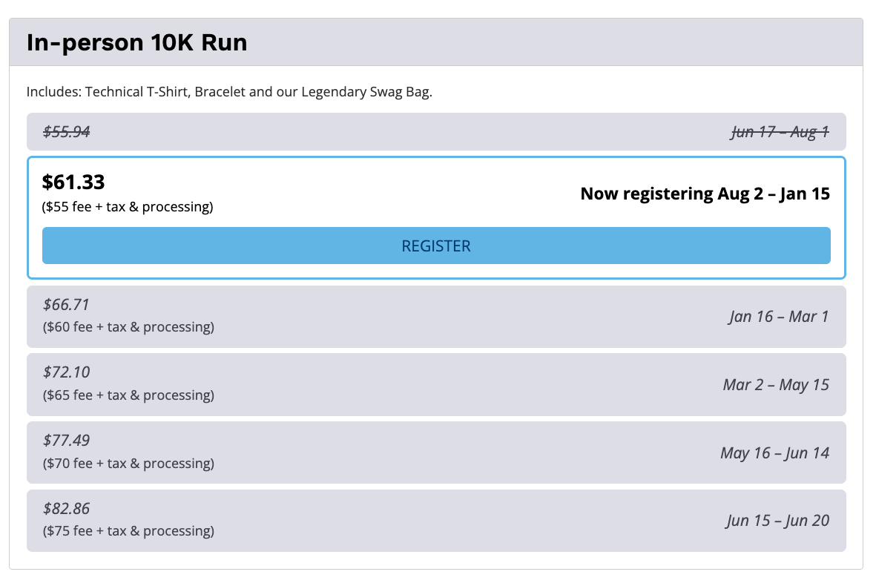Click the $65 fee + tax note
Screen dimensions: 876x586
(128, 395)
